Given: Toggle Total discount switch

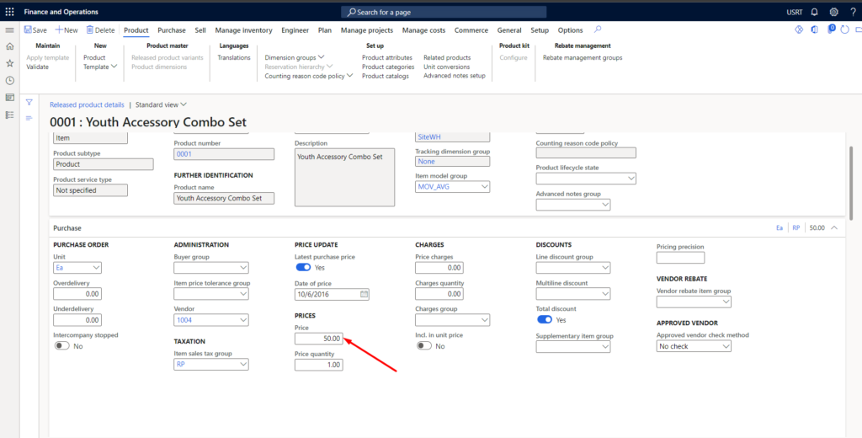Looking at the screenshot, I should coord(545,320).
